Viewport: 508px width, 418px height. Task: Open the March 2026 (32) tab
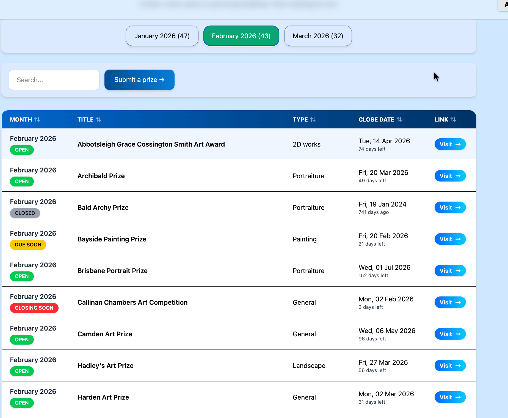[x=318, y=36]
